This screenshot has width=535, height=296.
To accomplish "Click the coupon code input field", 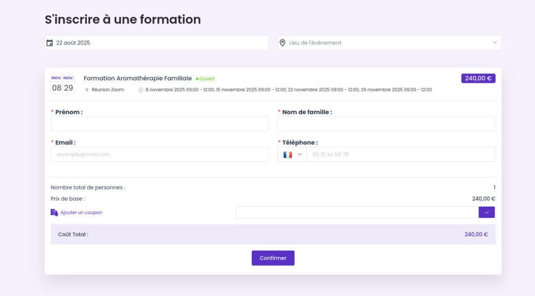I will (357, 212).
